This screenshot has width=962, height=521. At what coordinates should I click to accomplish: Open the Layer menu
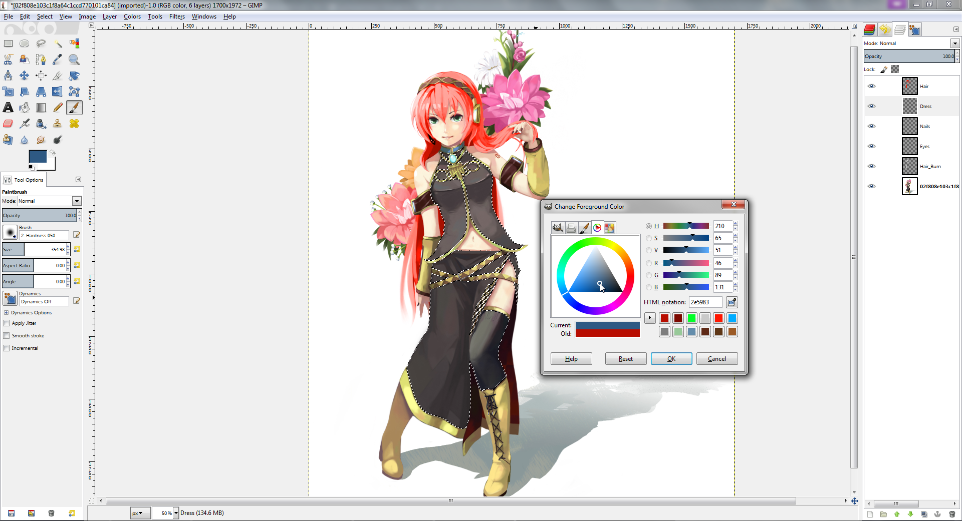tap(110, 17)
